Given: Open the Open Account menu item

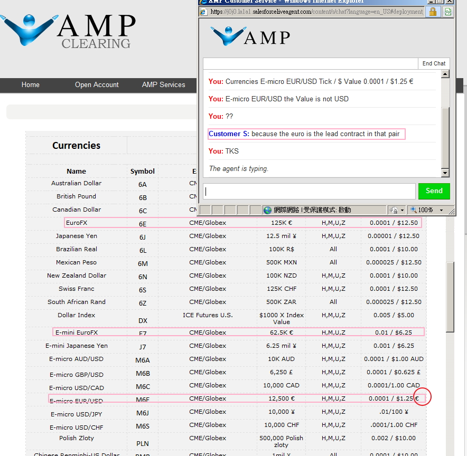Looking at the screenshot, I should click(97, 85).
